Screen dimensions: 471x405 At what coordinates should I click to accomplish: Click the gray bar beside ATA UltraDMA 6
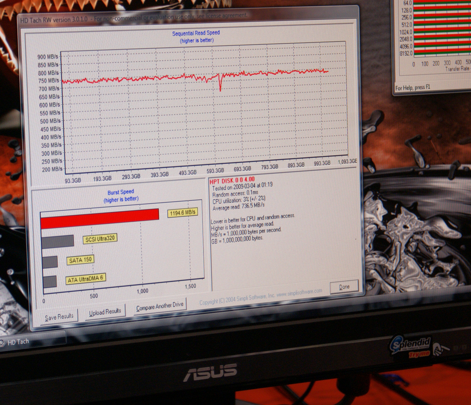click(x=50, y=282)
